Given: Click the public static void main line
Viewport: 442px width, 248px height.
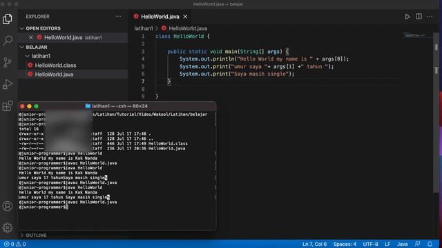Looking at the screenshot, I should click(228, 52).
